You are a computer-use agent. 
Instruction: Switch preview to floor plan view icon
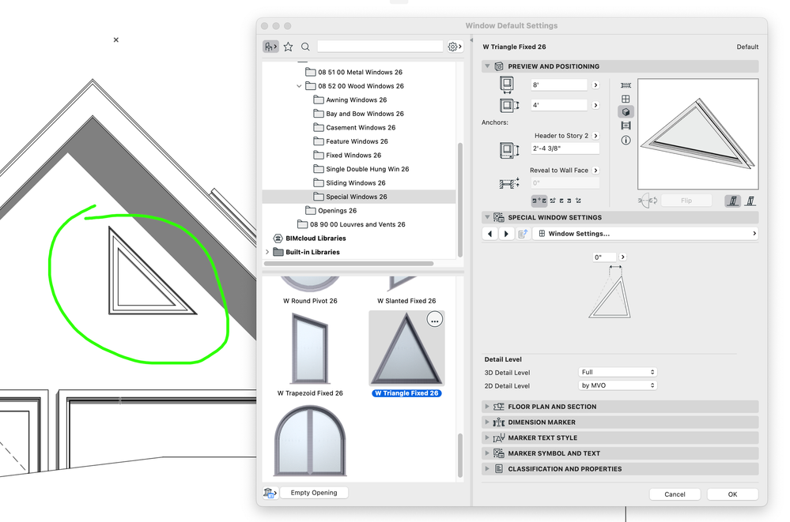click(626, 85)
